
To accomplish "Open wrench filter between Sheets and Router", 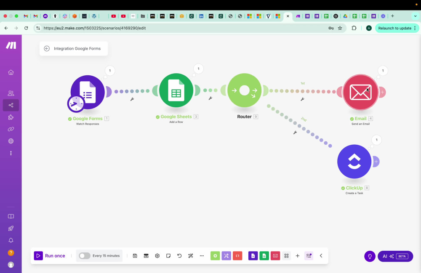I will point(210,98).
